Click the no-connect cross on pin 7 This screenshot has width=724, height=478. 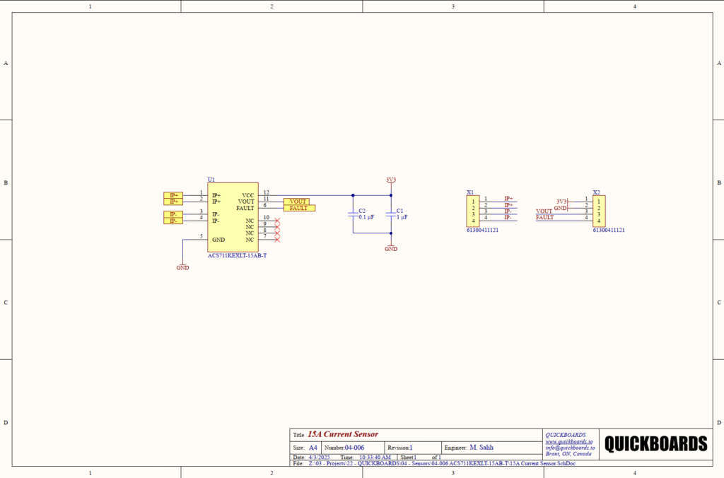pyautogui.click(x=276, y=240)
